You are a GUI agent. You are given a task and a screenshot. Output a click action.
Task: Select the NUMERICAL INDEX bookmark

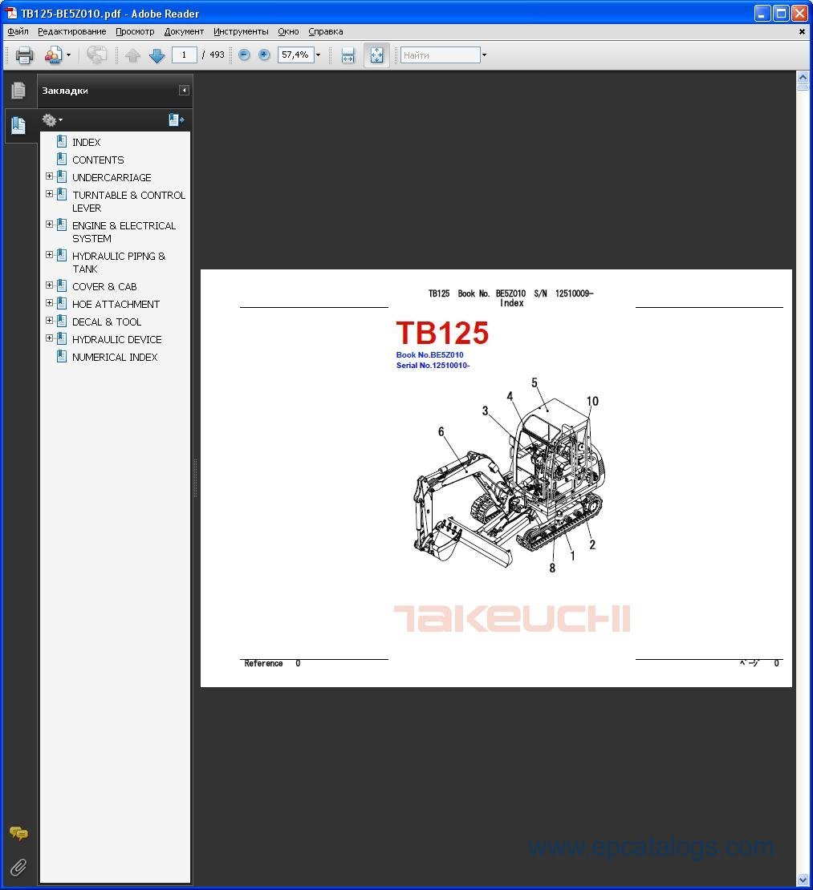click(x=115, y=357)
